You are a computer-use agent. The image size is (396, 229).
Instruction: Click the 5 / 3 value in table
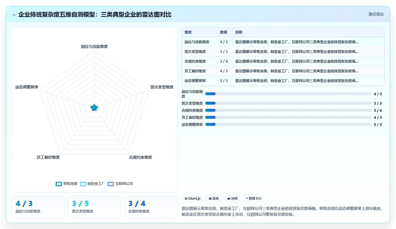[224, 81]
